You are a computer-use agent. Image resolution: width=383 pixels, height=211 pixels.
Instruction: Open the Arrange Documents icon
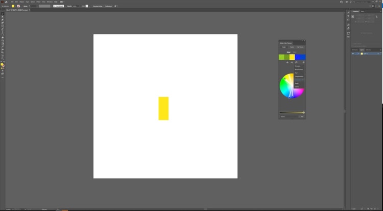61,2
